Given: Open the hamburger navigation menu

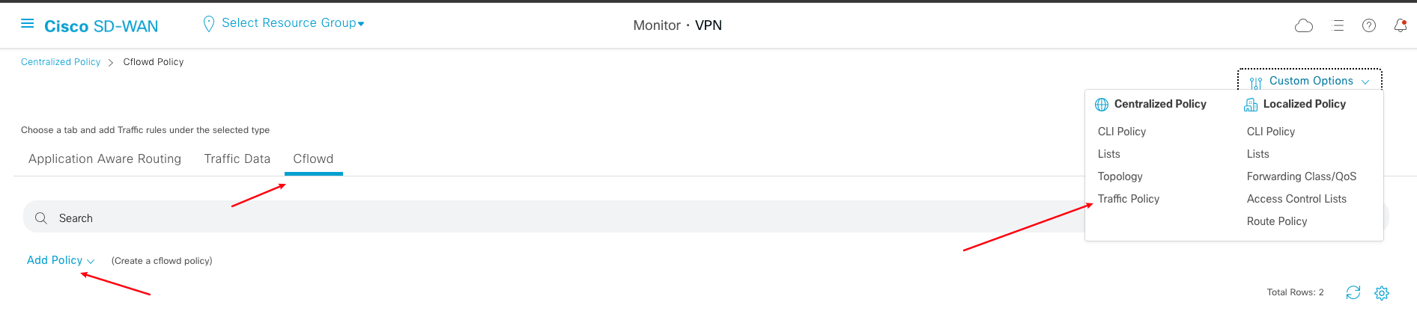Looking at the screenshot, I should 28,24.
